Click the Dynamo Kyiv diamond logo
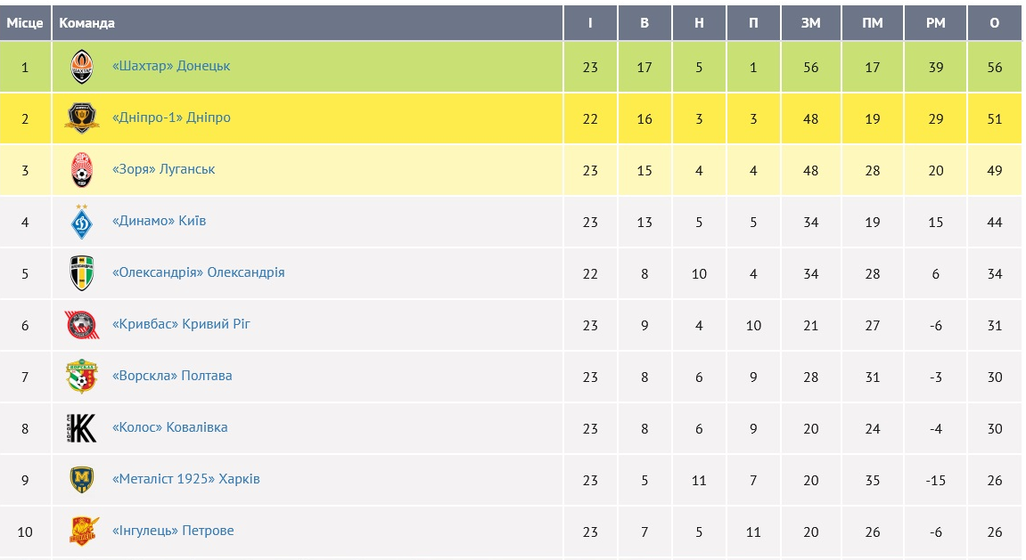Screen dimensions: 1026x560 [x=82, y=222]
